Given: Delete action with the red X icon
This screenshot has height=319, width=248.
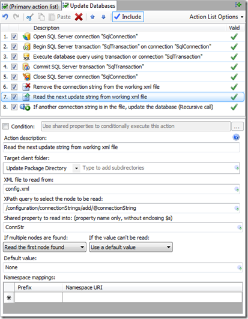Looking at the screenshot, I should pyautogui.click(x=79, y=17).
